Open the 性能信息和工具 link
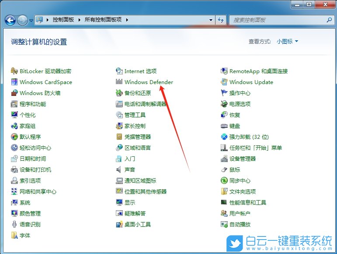 point(247,202)
